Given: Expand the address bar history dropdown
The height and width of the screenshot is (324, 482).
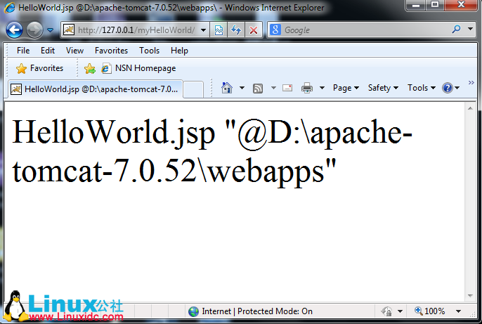Looking at the screenshot, I should (x=203, y=30).
